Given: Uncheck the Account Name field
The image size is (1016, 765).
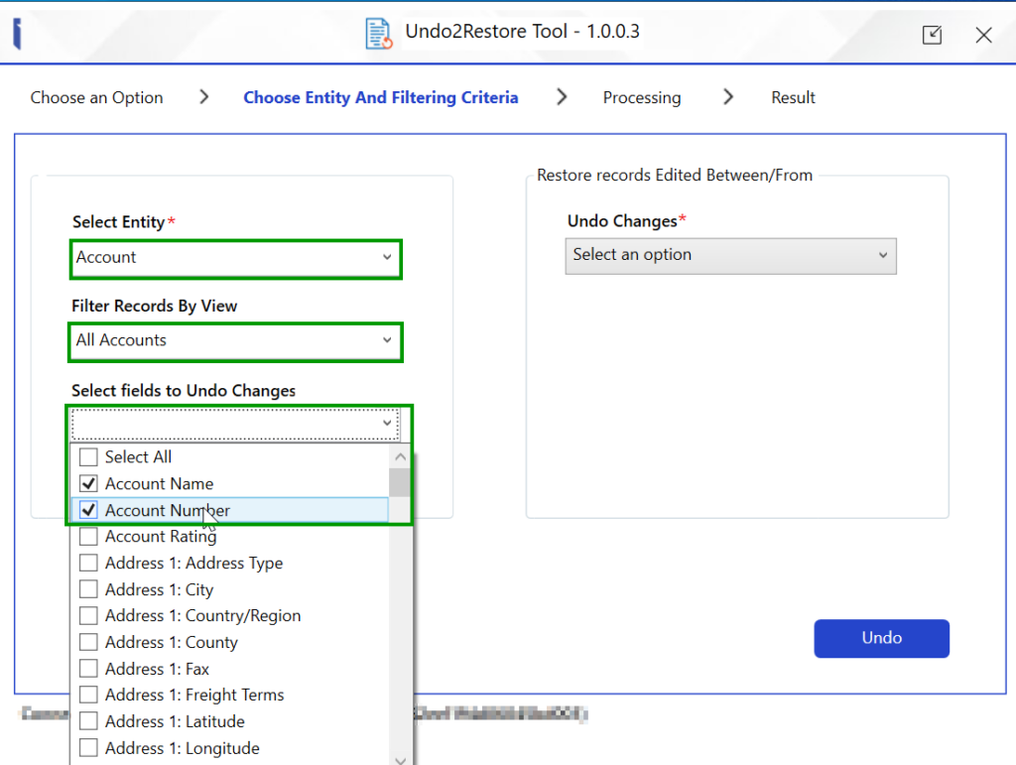Looking at the screenshot, I should 87,484.
